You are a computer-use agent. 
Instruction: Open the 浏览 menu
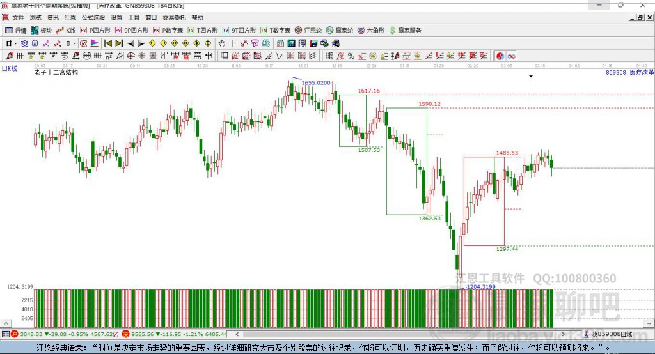pos(36,17)
